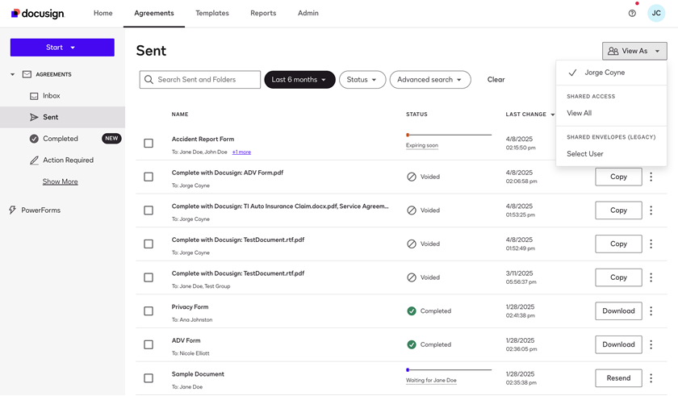Check the 3/11/2025 TestDocument.rtf.pdf row checkbox
The image size is (678, 396).
coord(149,277)
